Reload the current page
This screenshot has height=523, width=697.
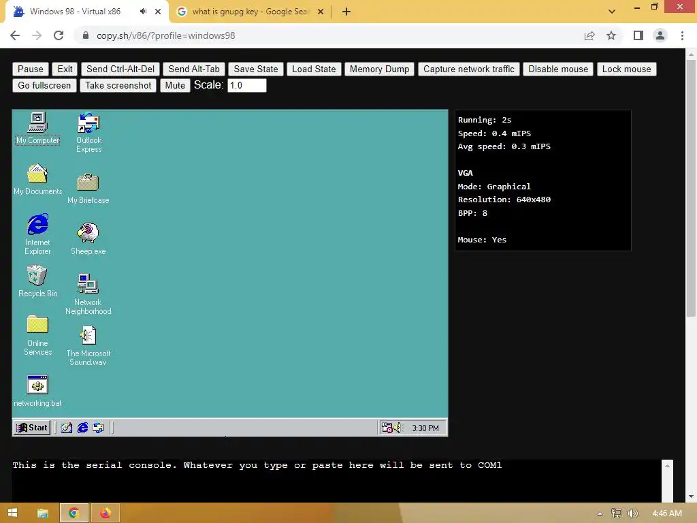[x=59, y=35]
